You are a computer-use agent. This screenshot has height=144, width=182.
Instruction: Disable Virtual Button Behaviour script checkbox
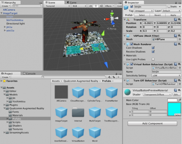click(132, 64)
